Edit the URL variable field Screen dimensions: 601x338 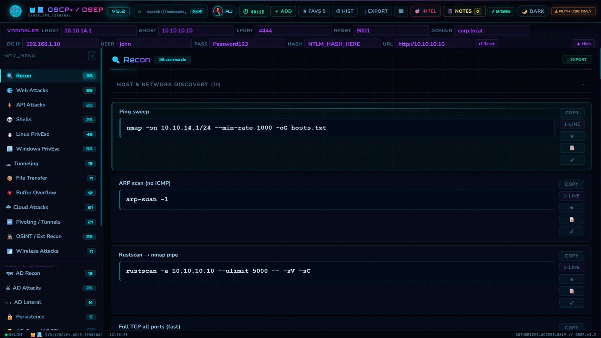(x=432, y=44)
